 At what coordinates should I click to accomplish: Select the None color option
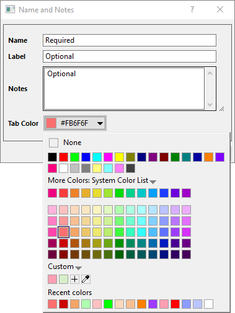pos(65,143)
